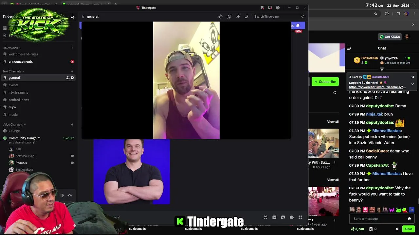The image size is (419, 235).
Task: Open Times Square video thumbnail on Kick
Action: pos(323,201)
